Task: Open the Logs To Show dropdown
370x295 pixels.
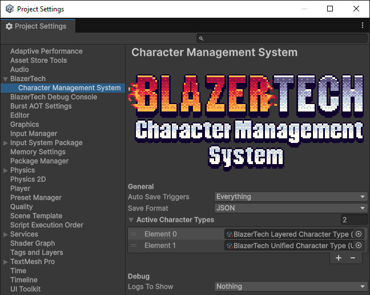Action: click(291, 286)
